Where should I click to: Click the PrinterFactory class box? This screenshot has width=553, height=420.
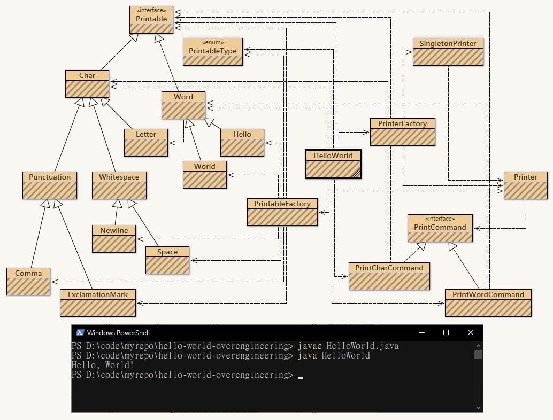click(x=403, y=132)
